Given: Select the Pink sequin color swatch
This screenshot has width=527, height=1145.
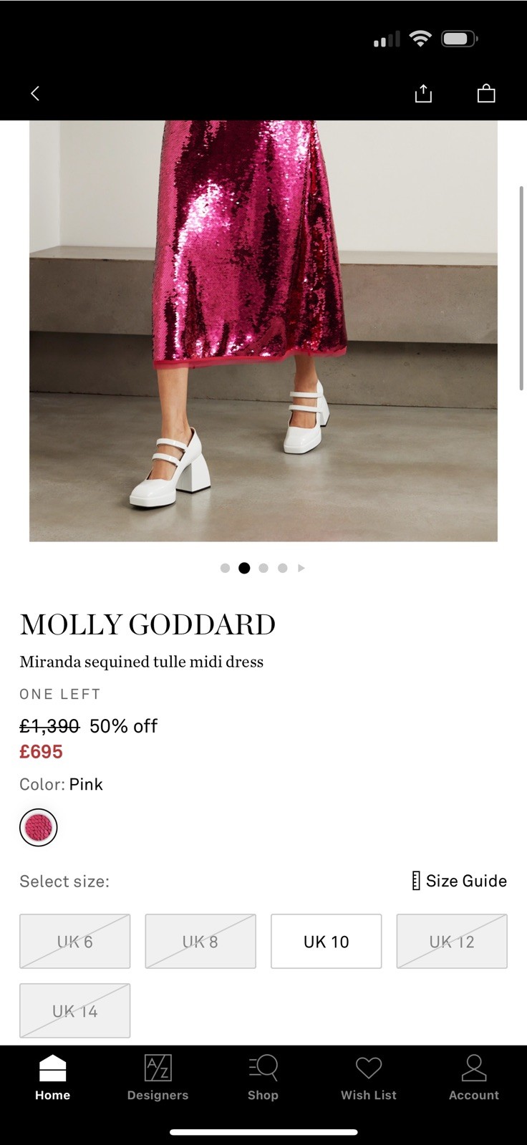Looking at the screenshot, I should click(39, 828).
